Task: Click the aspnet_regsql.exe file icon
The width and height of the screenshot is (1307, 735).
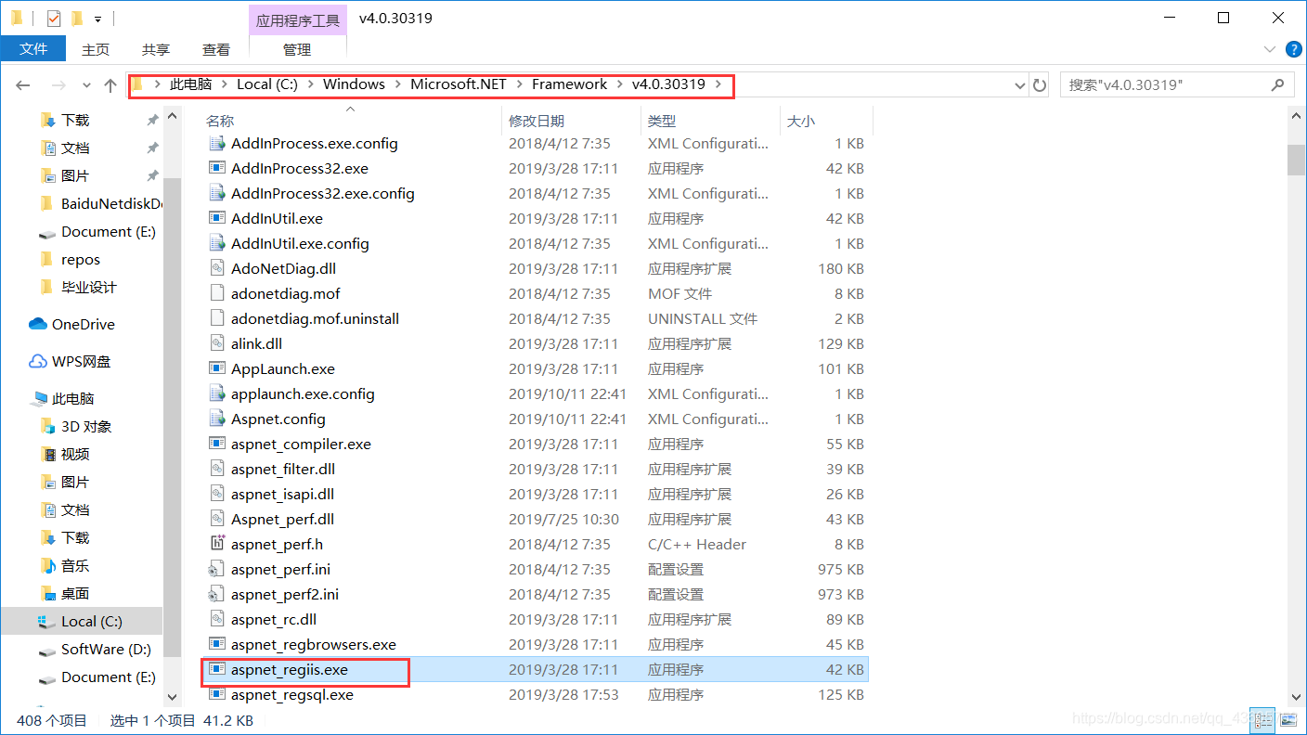Action: (217, 694)
